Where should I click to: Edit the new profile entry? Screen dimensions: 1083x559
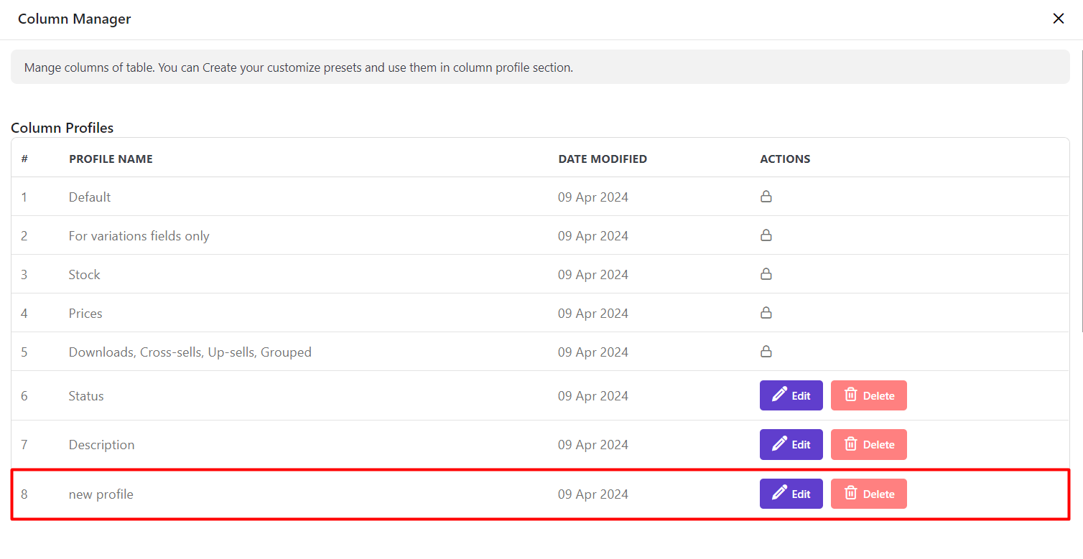pos(791,494)
